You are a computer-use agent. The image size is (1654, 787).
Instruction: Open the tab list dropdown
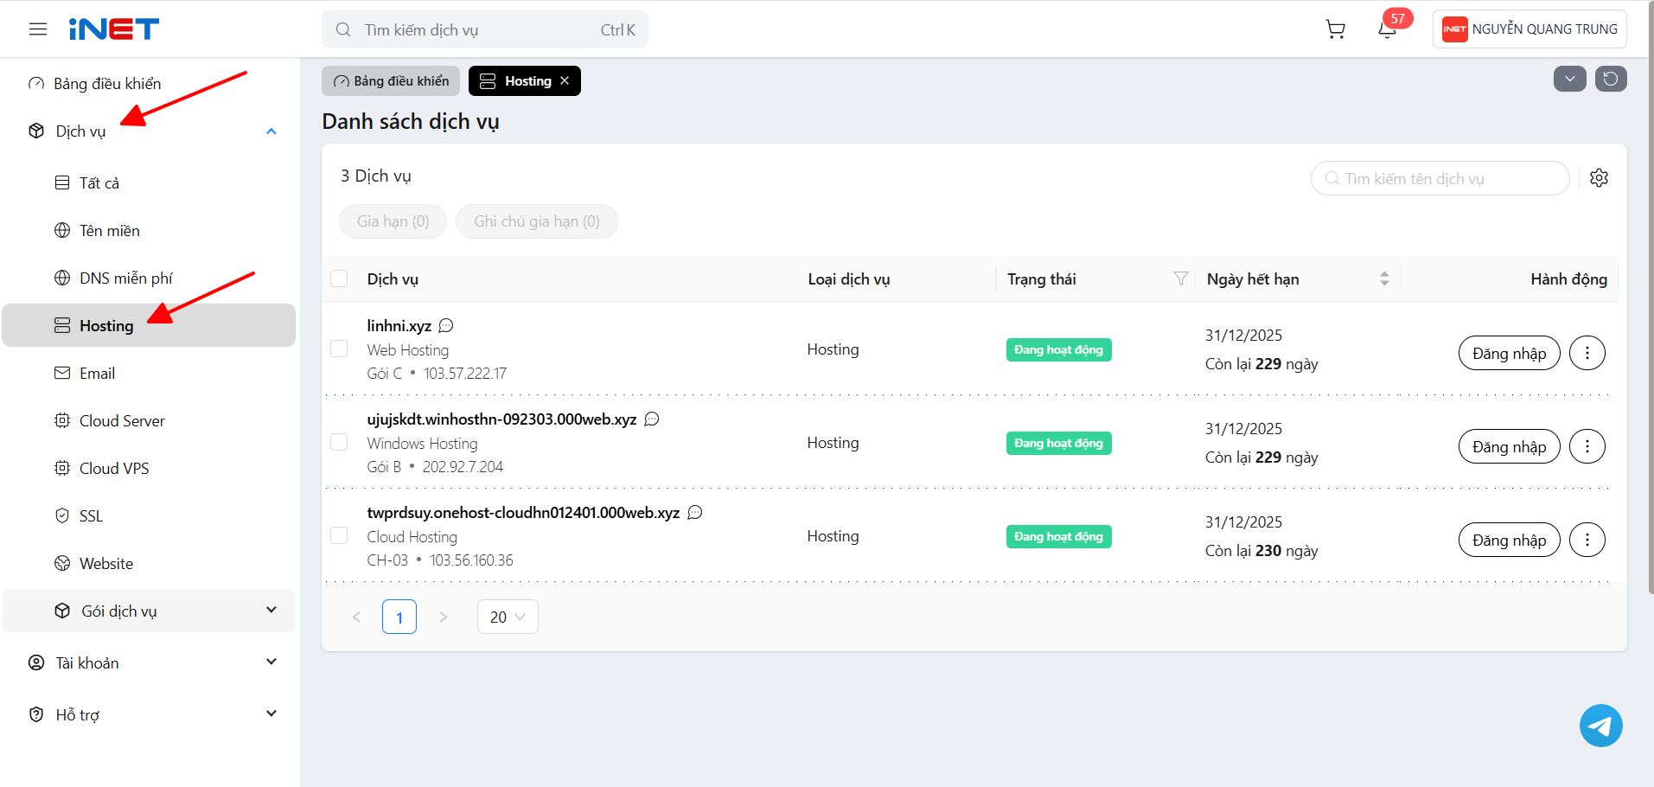(x=1570, y=80)
